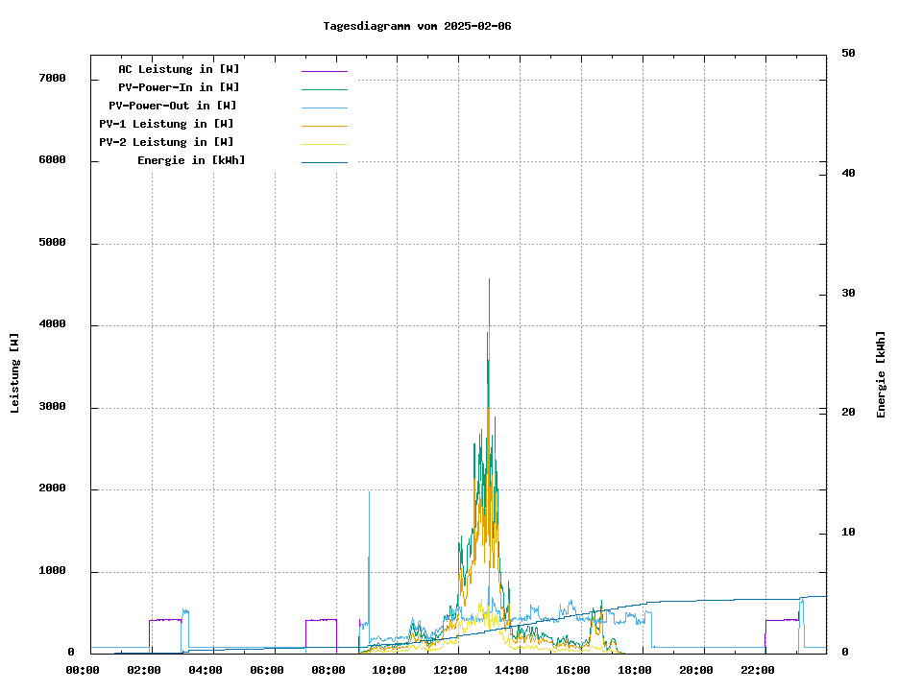The image size is (922, 691).
Task: Select the PV-Power-In legend label
Action: [x=179, y=87]
